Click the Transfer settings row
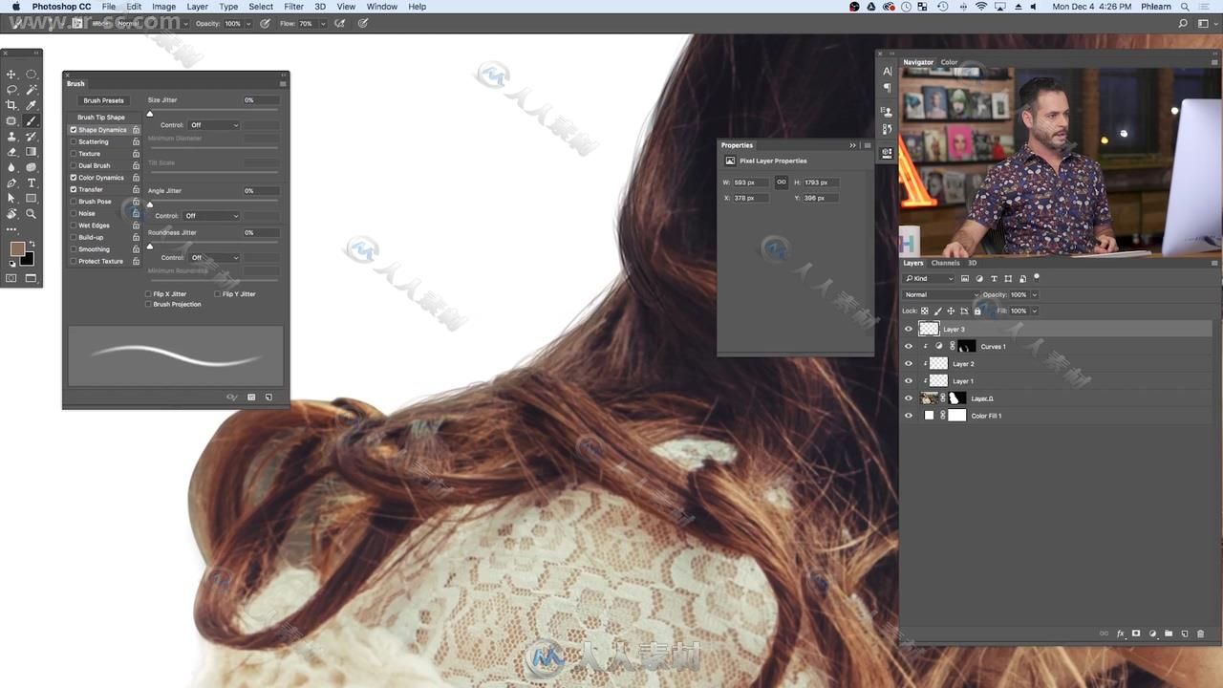The height and width of the screenshot is (688, 1223). pos(104,189)
